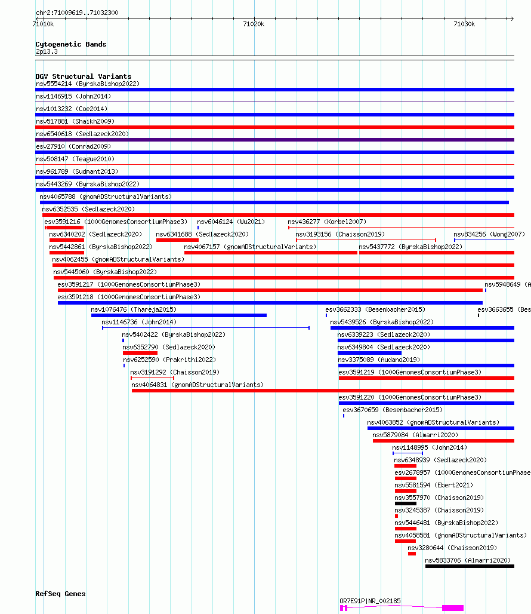
Task: Open nsv6540618 (Sedlazeck2020) variant label
Action: point(82,134)
